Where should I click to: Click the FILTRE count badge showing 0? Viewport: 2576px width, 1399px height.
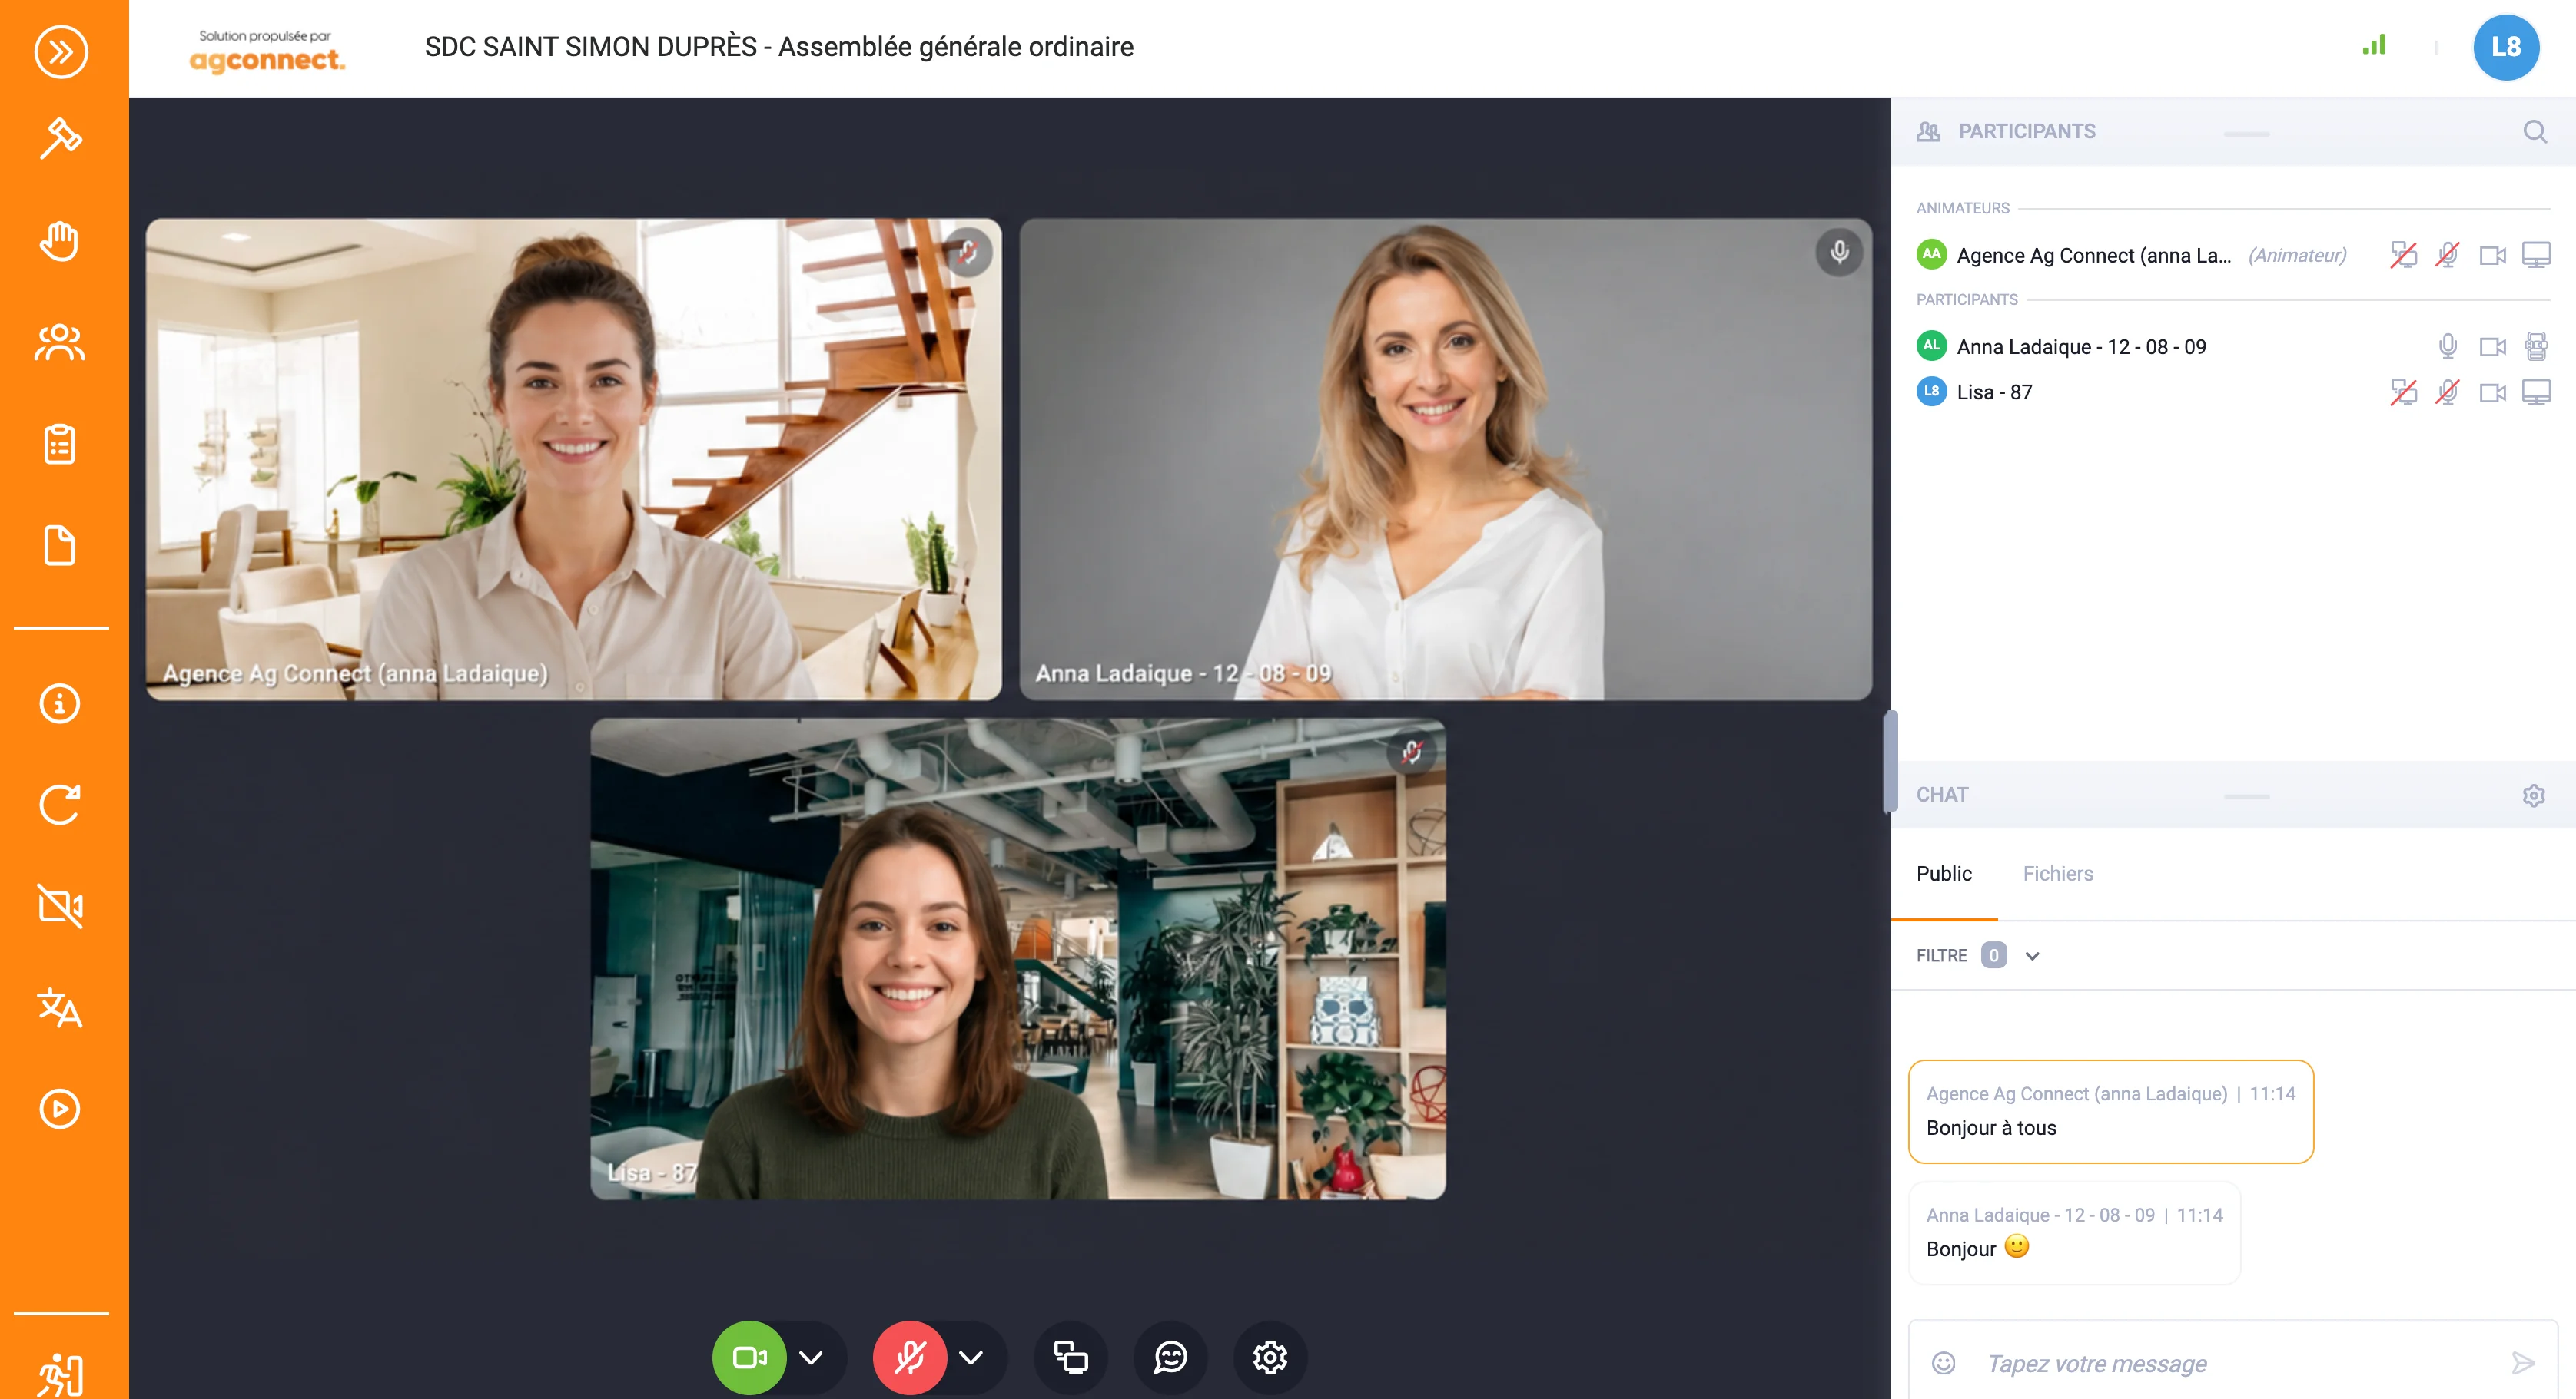[1993, 955]
